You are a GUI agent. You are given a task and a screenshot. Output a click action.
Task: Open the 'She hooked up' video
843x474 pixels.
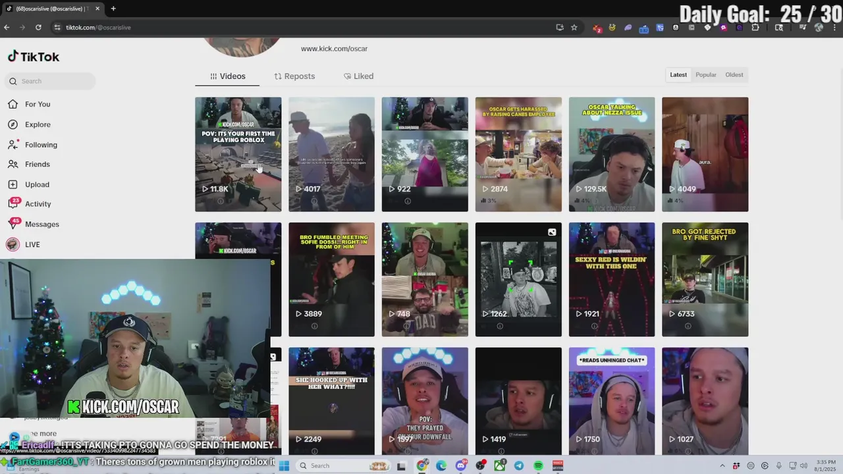click(331, 400)
